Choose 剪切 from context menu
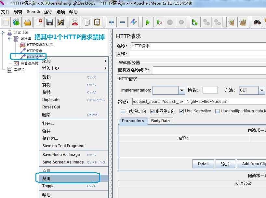Screen dimensions: 266x198 [x=73, y=77]
